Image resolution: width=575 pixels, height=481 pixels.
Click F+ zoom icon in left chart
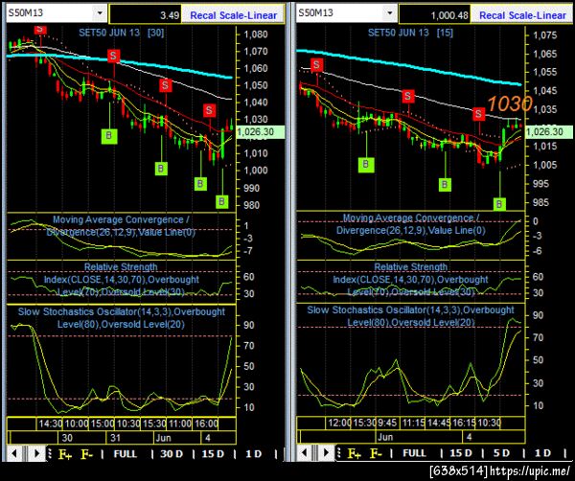[65, 454]
